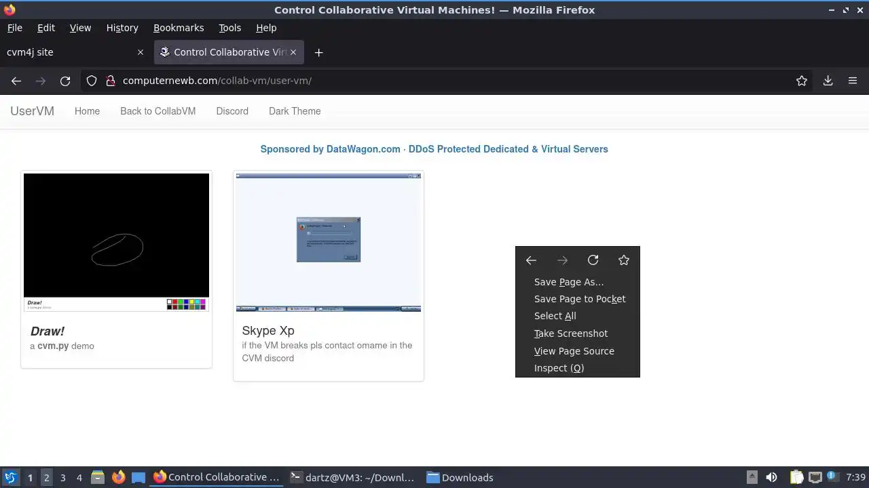
Task: Open the Skype Xp VM thumbnail
Action: click(x=329, y=242)
